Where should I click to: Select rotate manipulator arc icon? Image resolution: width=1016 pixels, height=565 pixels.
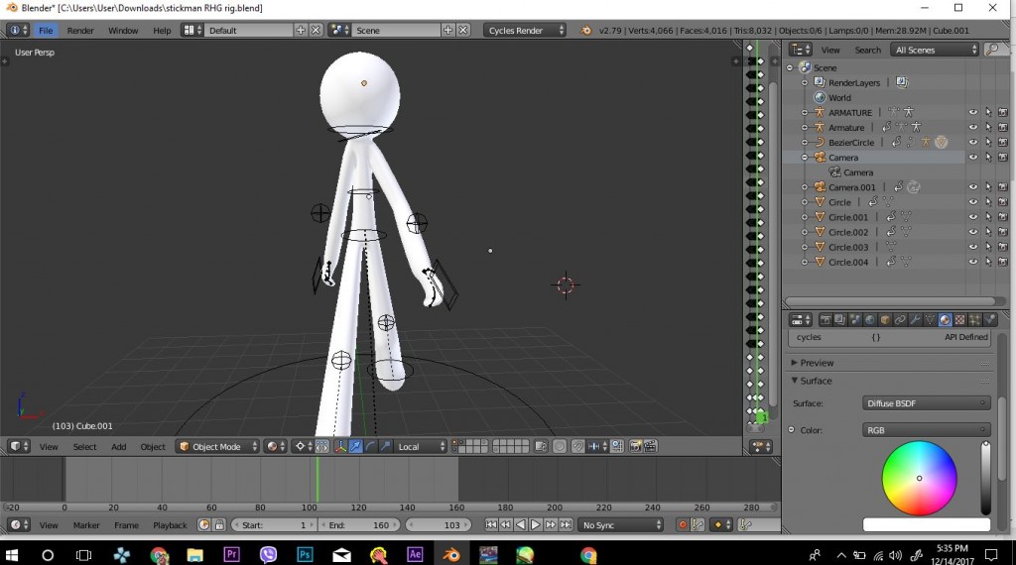[371, 447]
